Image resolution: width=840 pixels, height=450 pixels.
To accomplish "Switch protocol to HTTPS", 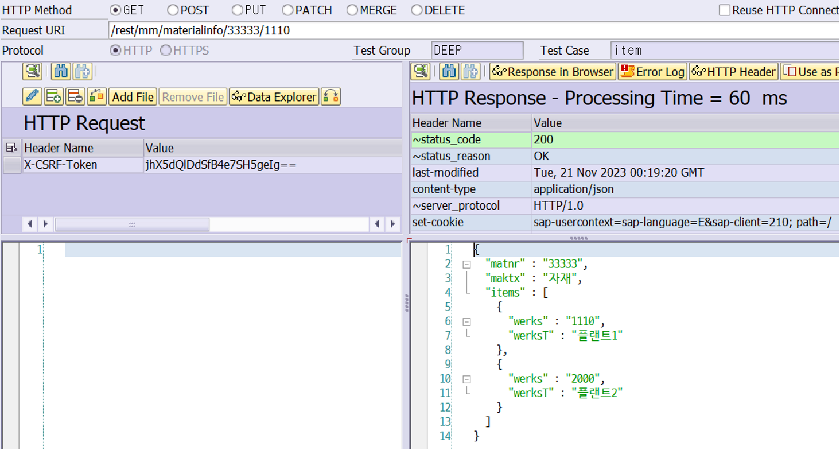I will click(165, 51).
